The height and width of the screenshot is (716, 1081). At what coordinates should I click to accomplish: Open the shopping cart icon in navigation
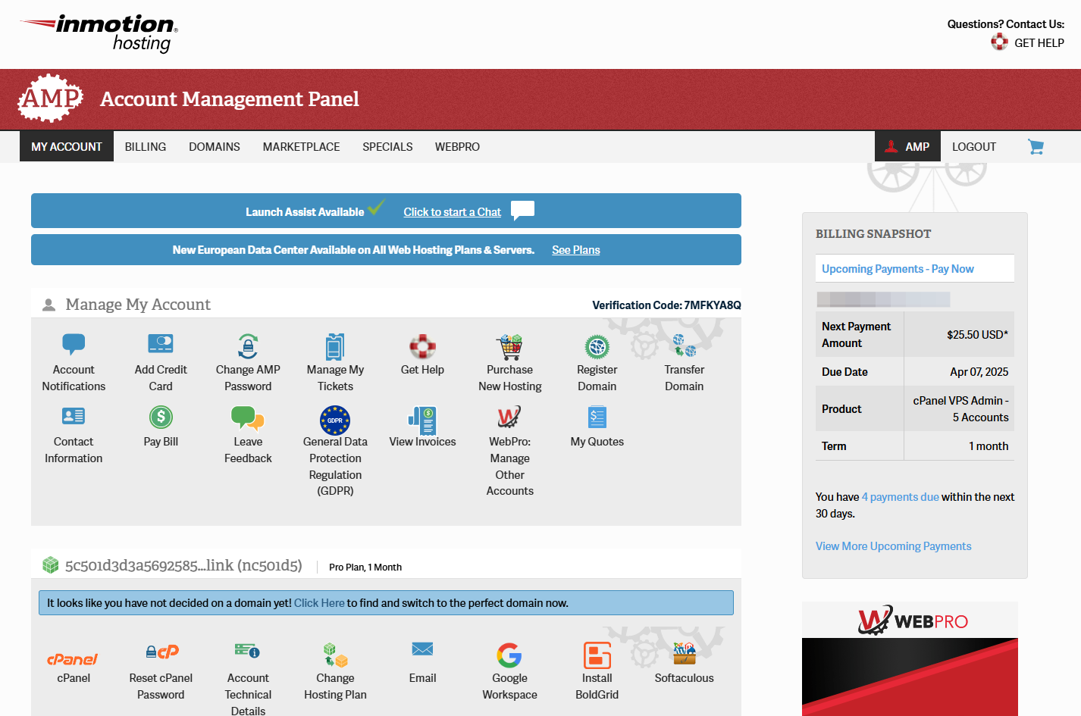[1036, 147]
